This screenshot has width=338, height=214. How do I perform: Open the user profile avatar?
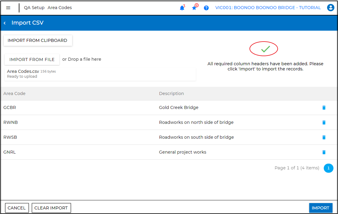(330, 8)
